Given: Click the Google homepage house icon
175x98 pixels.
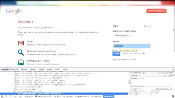Looking at the screenshot, I should pos(21,62).
